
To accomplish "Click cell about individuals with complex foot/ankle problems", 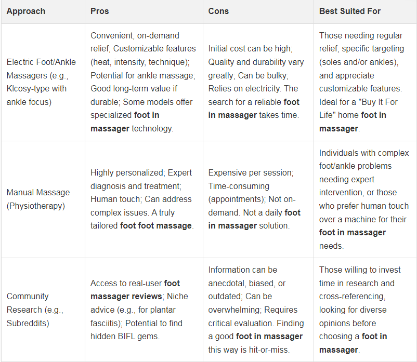I will [364, 199].
